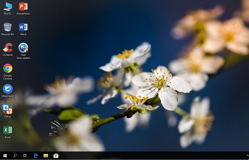Open the Windows Start menu
The height and width of the screenshot is (160, 249).
pos(5,156)
